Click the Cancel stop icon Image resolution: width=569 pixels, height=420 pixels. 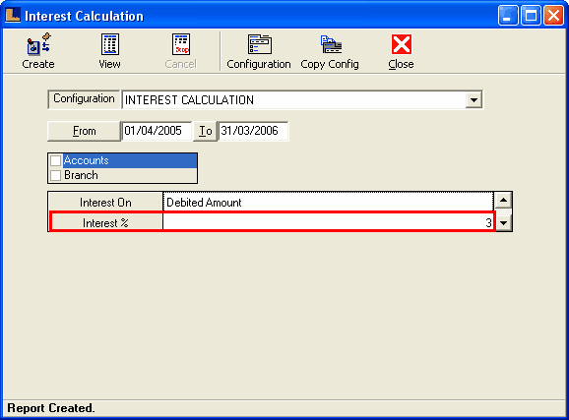pyautogui.click(x=181, y=44)
